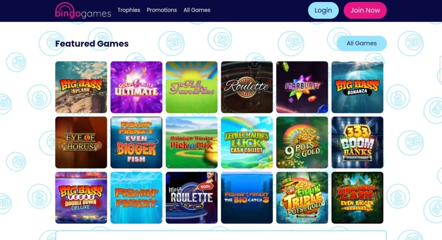Go to All Games in navigation bar
Screen dimensions: 442x240
pyautogui.click(x=197, y=10)
